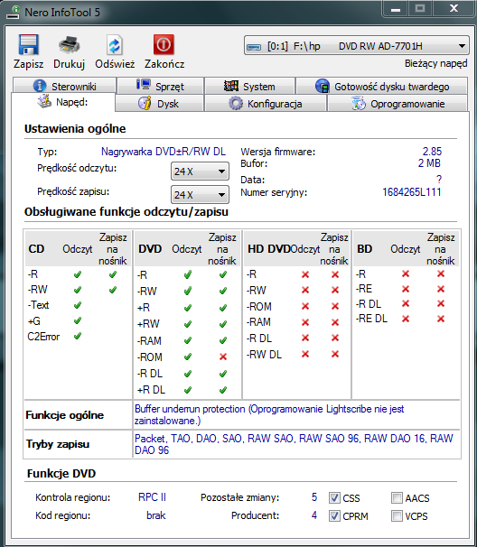Open the Prędkość zapisu speed dropdown

pos(200,195)
